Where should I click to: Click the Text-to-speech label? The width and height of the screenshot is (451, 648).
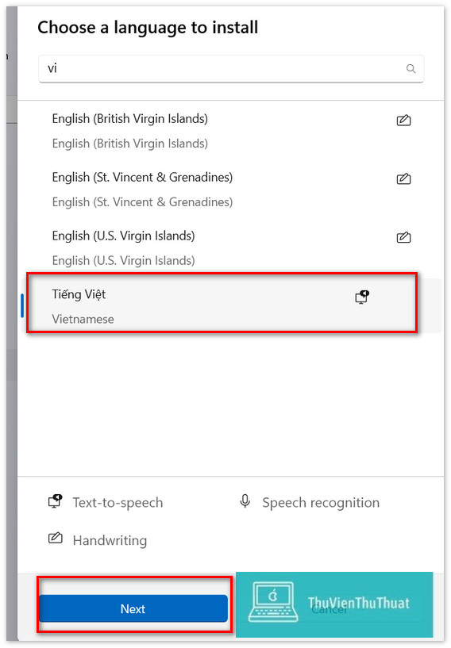pos(118,503)
